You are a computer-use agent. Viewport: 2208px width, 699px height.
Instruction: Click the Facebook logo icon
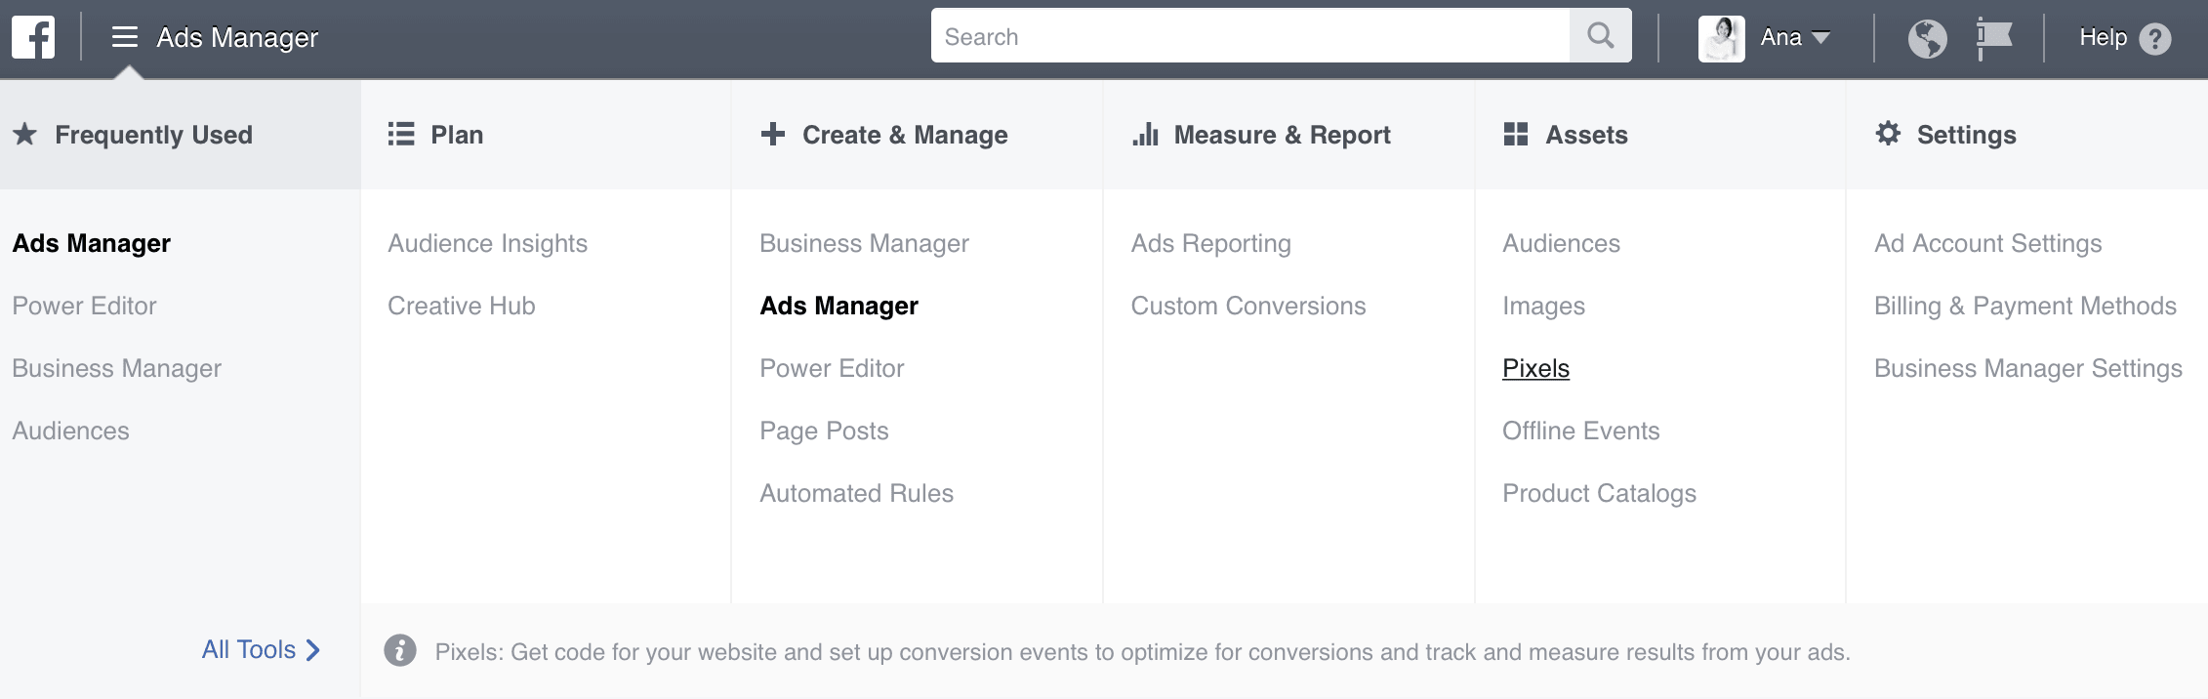pos(33,37)
